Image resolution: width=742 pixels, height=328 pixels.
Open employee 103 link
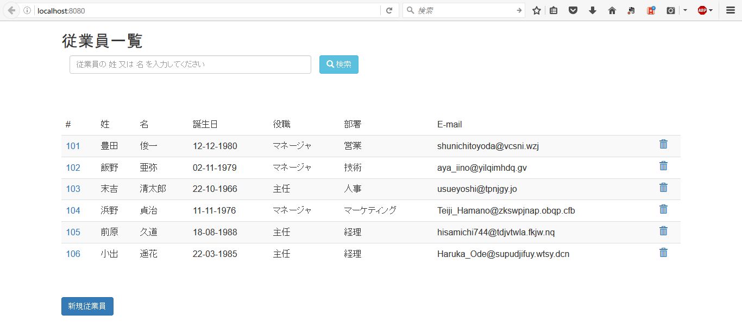point(73,189)
